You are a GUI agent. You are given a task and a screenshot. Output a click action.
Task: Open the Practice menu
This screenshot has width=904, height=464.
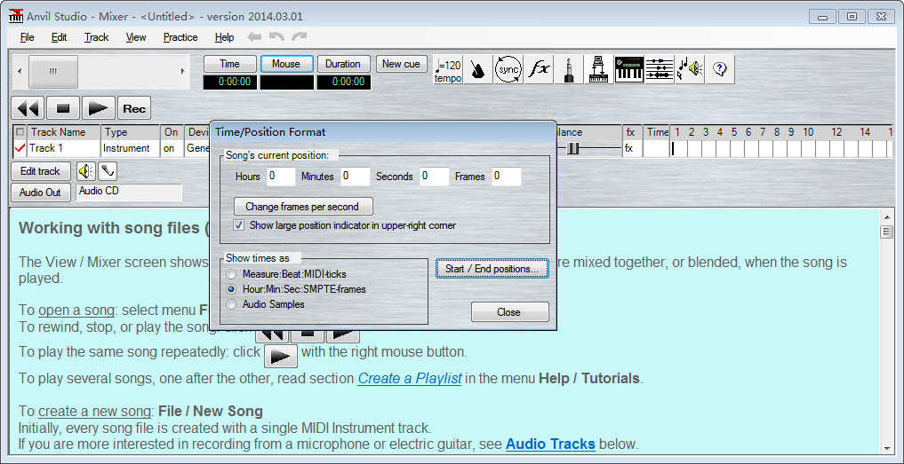click(180, 37)
